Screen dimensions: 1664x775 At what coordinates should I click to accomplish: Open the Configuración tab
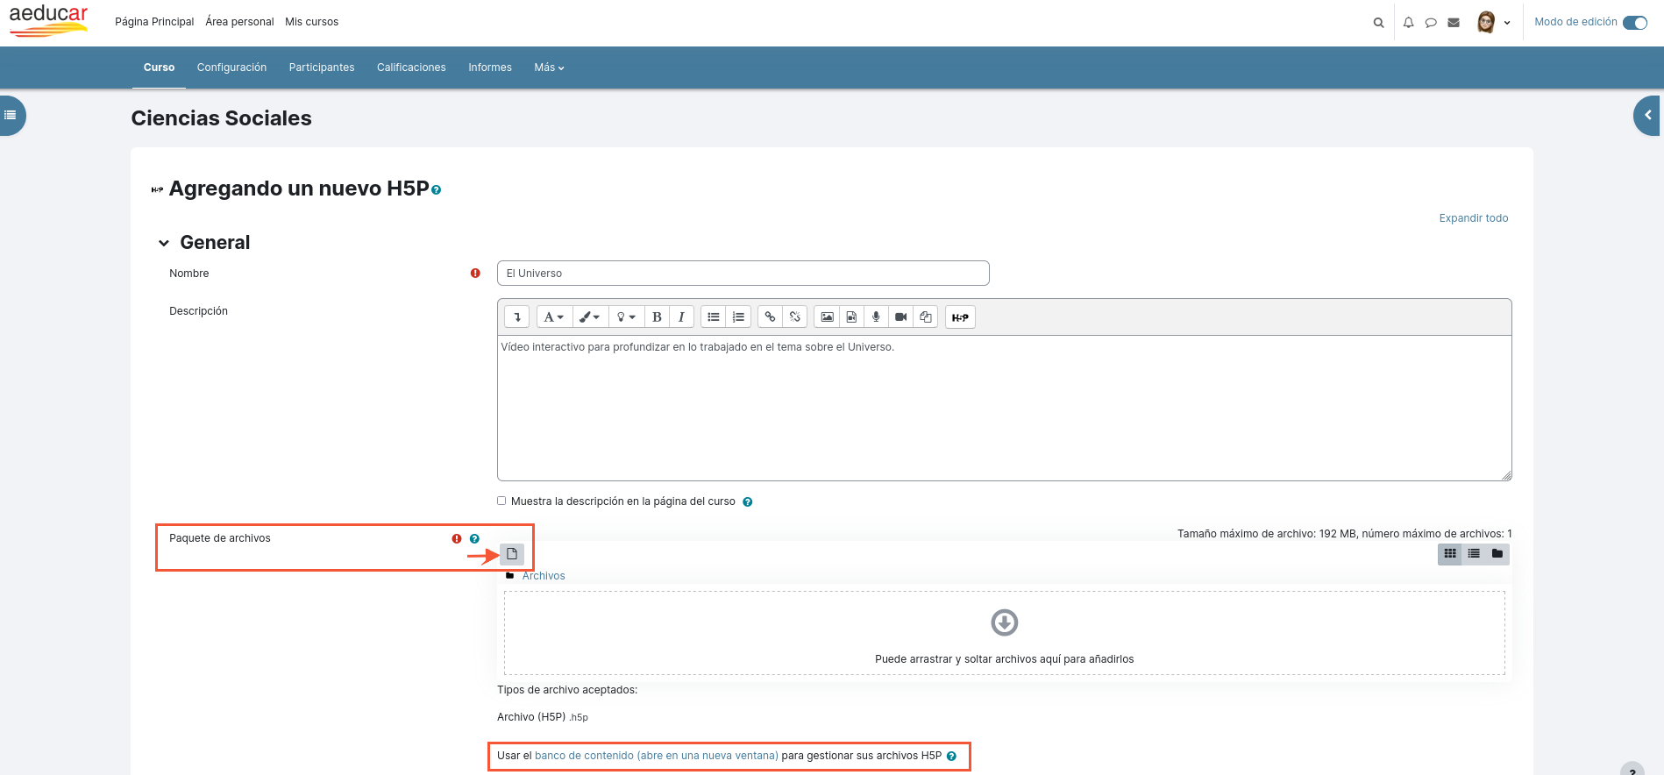point(231,68)
